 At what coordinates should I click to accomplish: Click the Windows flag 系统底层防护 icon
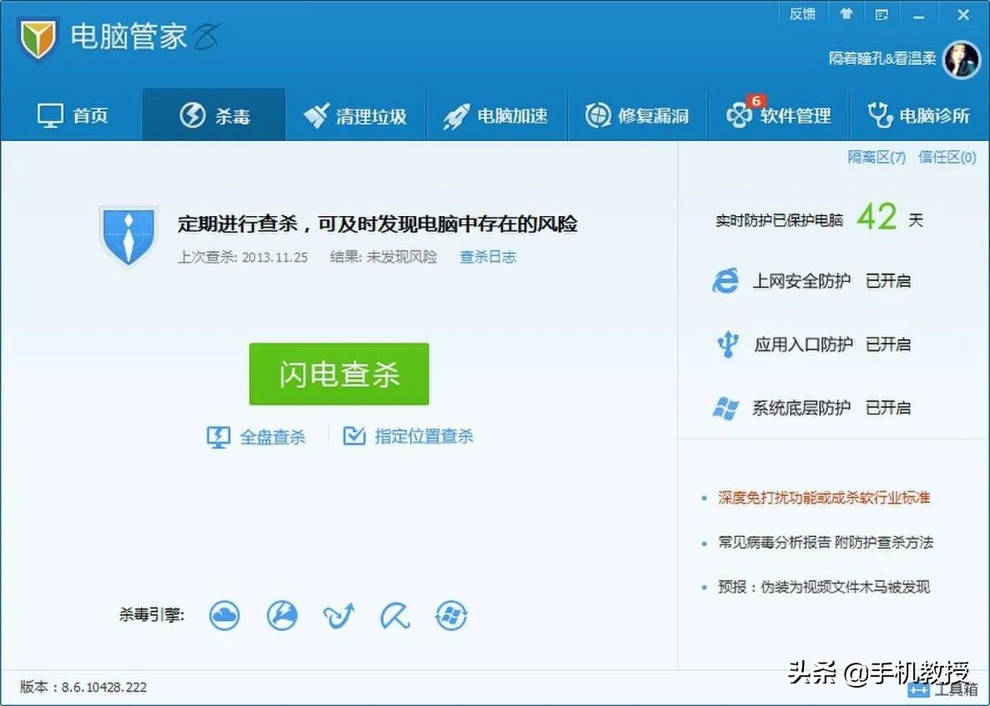pos(725,408)
